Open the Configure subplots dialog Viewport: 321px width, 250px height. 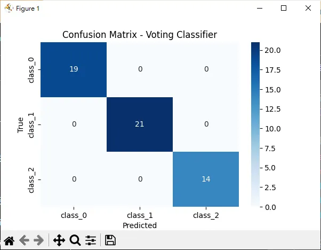pyautogui.click(x=90, y=240)
